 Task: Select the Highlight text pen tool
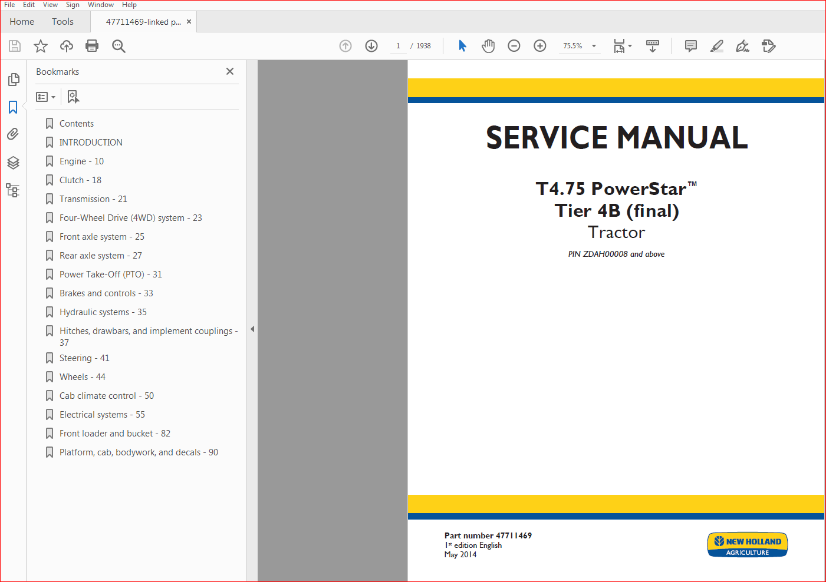point(717,46)
